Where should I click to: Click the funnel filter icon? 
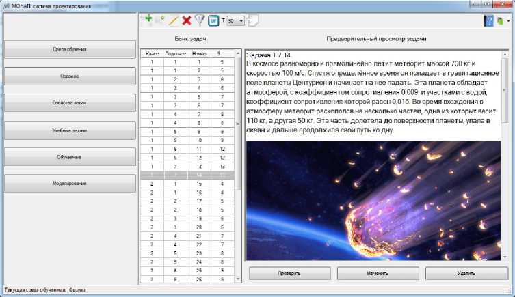[200, 20]
